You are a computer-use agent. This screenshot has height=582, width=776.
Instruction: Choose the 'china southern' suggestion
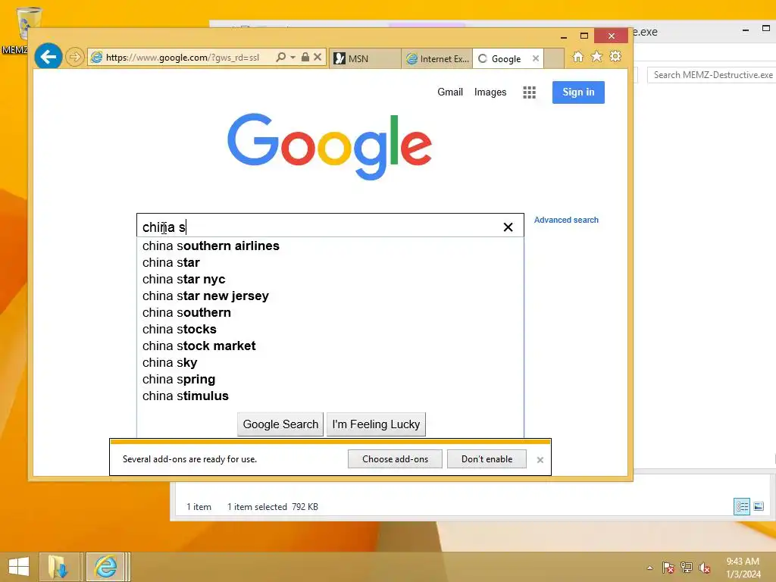point(330,312)
